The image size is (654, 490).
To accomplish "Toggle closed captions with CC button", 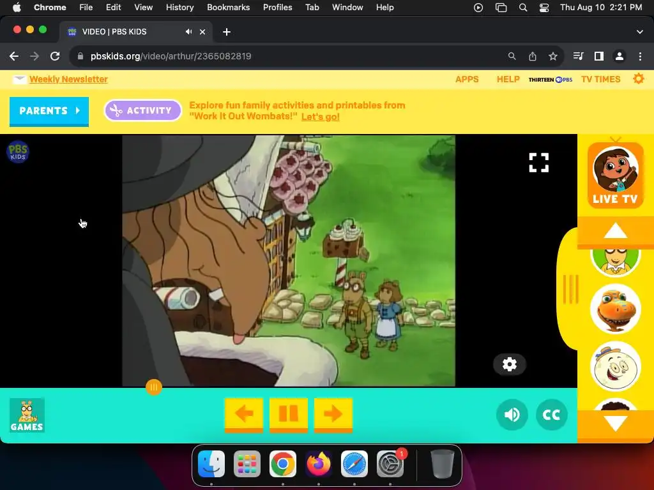I will 551,415.
